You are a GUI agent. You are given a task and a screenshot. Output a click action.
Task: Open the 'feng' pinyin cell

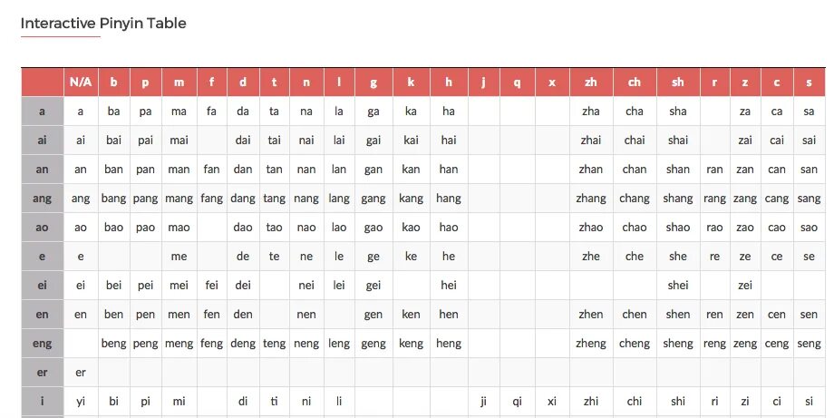click(212, 344)
